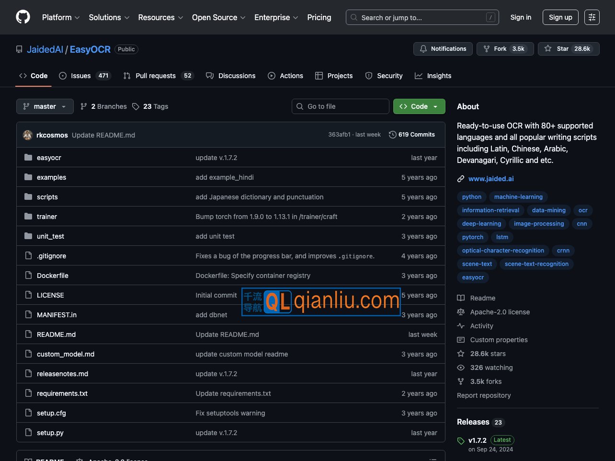Open the 2 Branches link
The width and height of the screenshot is (615, 461).
click(x=104, y=106)
